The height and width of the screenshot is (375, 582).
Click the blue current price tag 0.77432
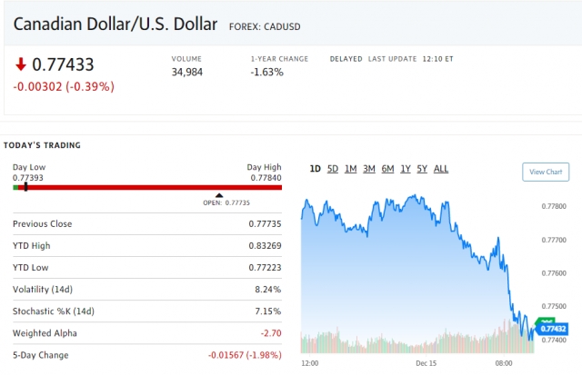(553, 328)
